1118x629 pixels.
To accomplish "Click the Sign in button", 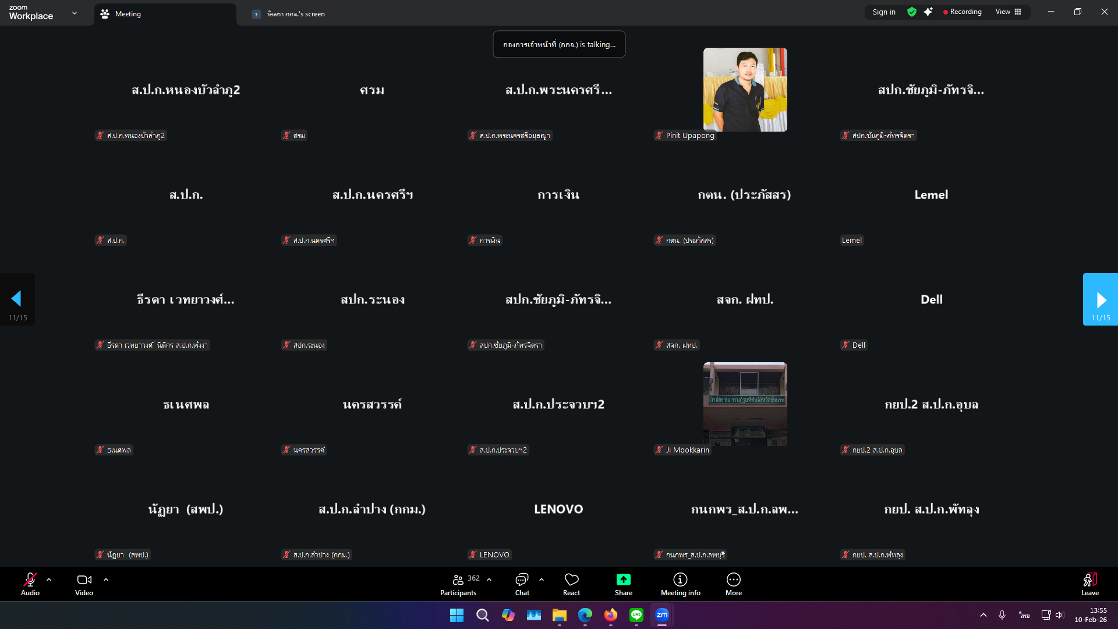I will tap(884, 12).
